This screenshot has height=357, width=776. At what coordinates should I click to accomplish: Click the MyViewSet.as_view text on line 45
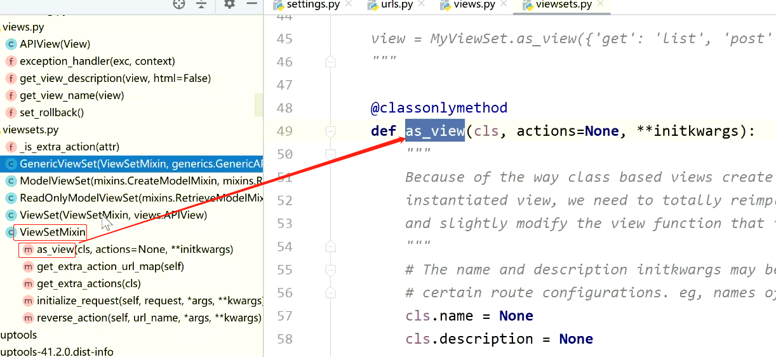pyautogui.click(x=504, y=39)
